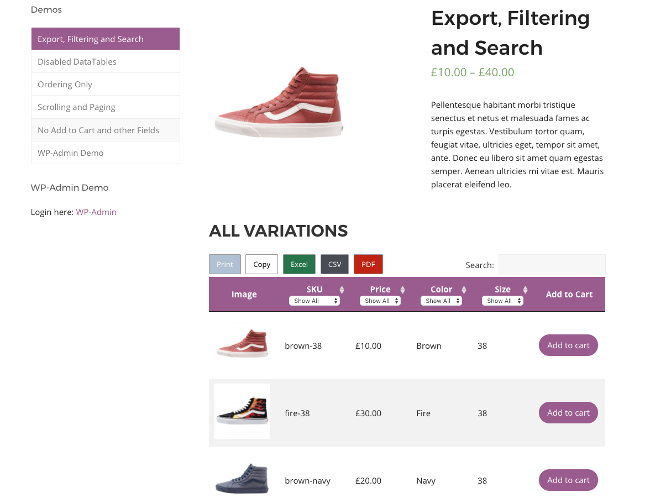Open the SKU filter dropdown

[314, 300]
